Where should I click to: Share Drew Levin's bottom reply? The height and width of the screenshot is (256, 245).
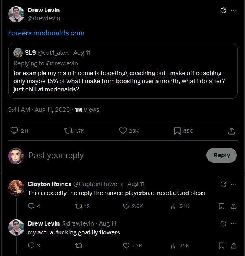[234, 245]
